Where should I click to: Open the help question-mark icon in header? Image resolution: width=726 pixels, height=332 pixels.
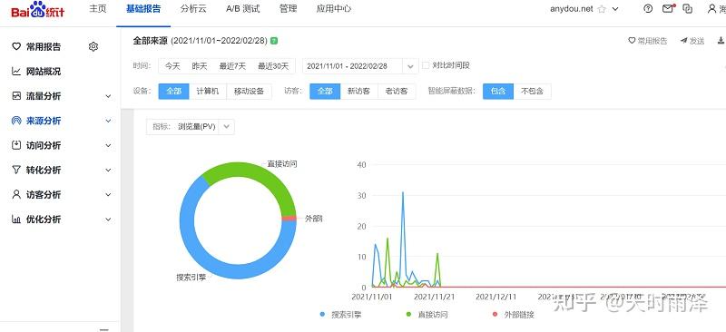tap(648, 9)
